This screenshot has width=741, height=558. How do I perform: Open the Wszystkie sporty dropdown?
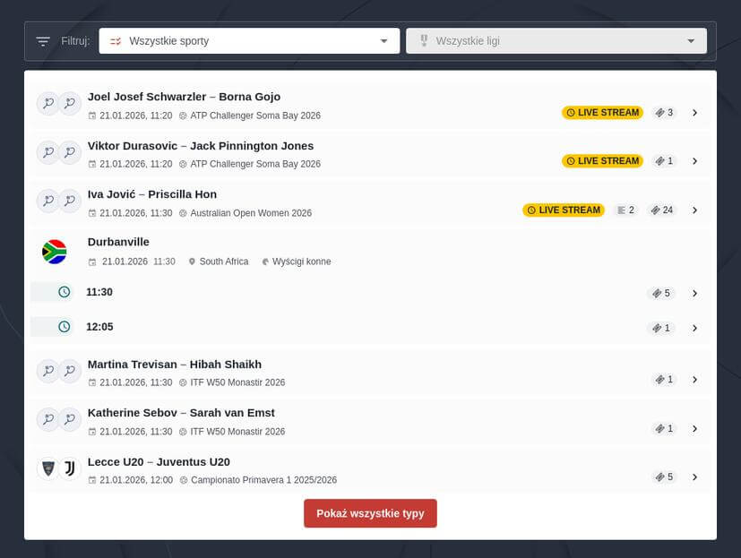coord(249,41)
